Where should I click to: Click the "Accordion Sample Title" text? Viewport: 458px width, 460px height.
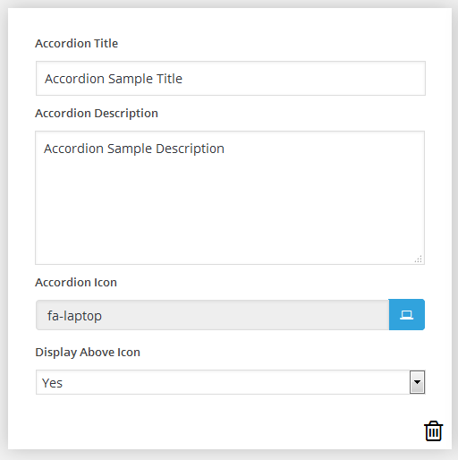(x=114, y=79)
